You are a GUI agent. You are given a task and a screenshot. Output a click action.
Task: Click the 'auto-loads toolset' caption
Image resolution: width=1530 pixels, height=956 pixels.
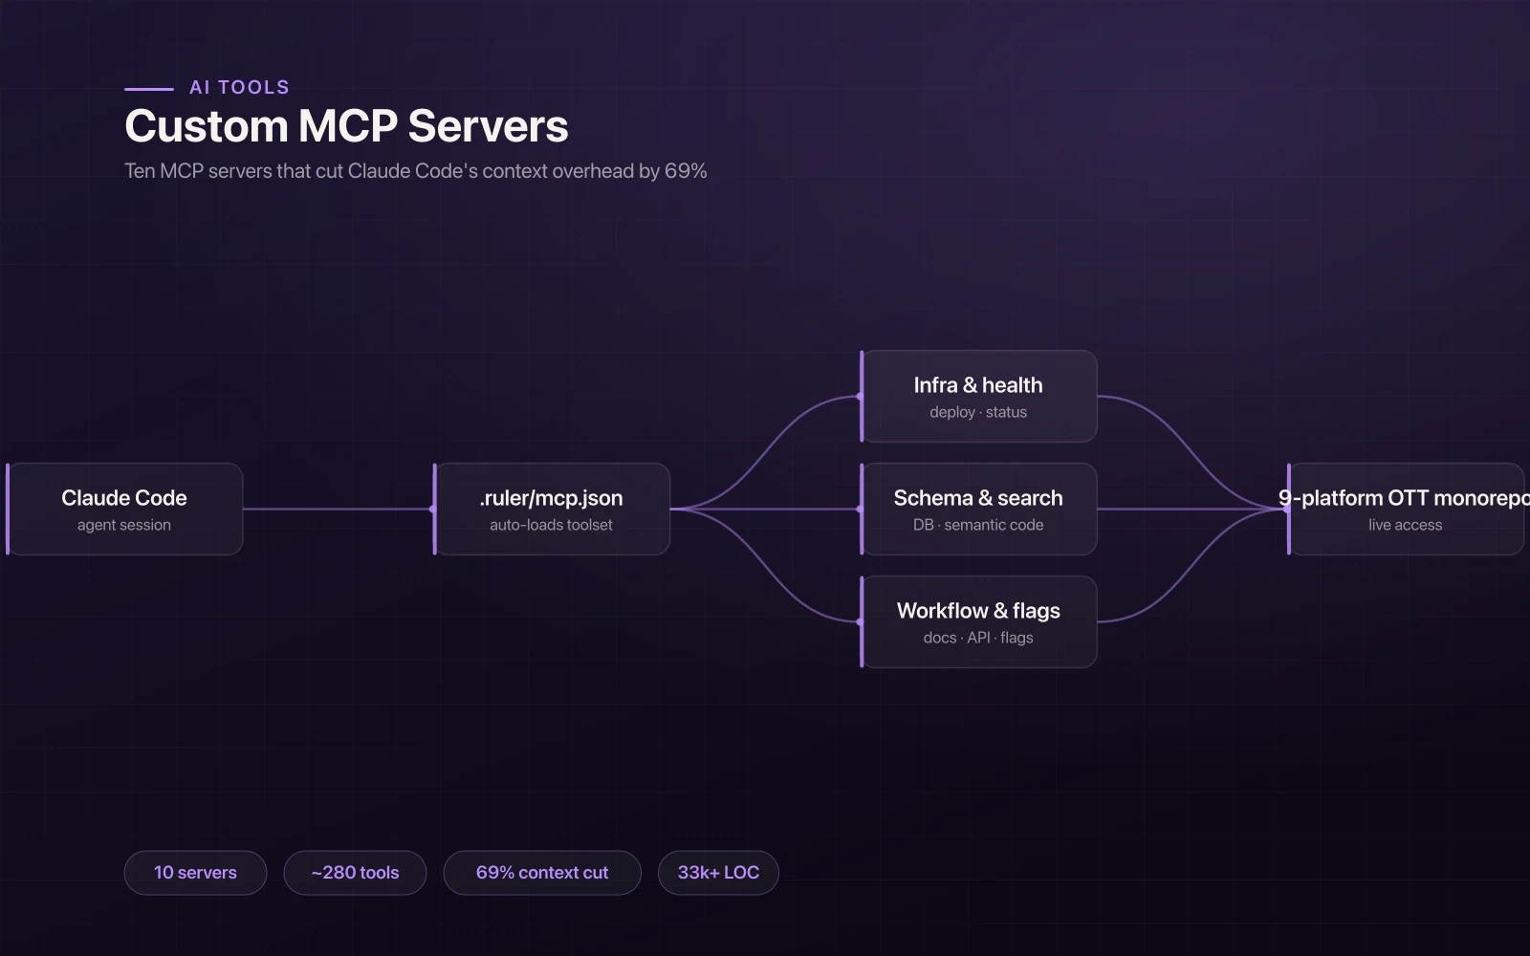tap(551, 525)
